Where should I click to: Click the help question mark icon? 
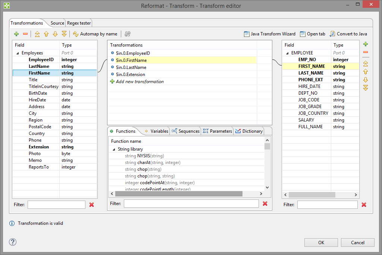[13, 242]
